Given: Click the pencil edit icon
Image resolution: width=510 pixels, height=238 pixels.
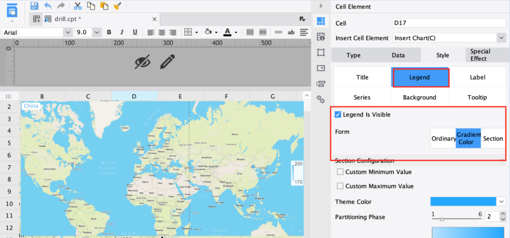Looking at the screenshot, I should [167, 61].
